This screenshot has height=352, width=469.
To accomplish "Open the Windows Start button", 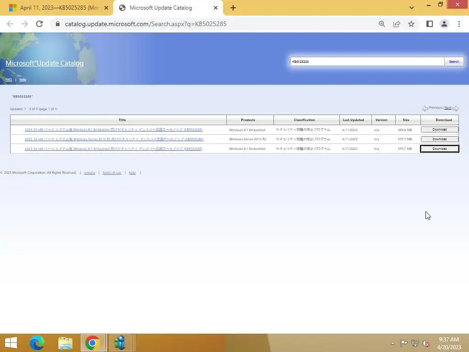I will tap(11, 343).
